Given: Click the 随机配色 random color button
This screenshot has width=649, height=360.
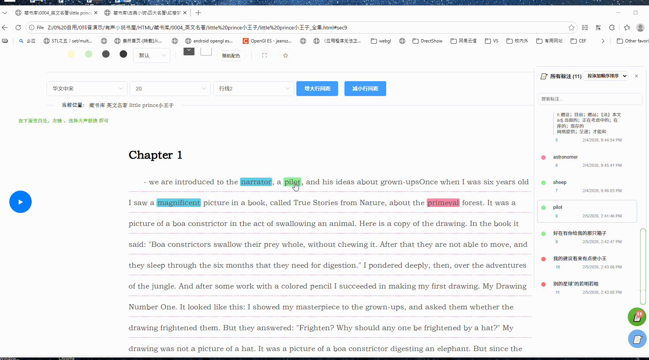Looking at the screenshot, I should (231, 56).
